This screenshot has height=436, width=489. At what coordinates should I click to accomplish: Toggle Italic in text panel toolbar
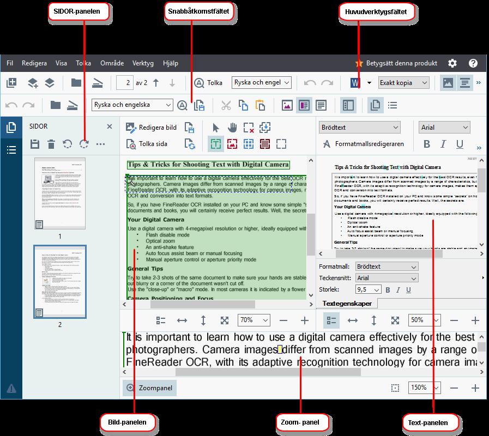point(443,144)
